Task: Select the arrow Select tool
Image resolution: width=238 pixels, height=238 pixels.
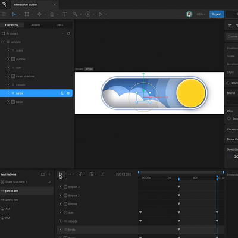Action: 14,14
